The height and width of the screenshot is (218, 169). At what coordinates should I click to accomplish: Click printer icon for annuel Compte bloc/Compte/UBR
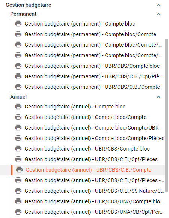coord(18,128)
